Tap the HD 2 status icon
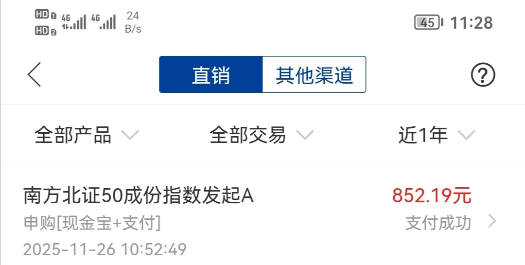 point(46,31)
